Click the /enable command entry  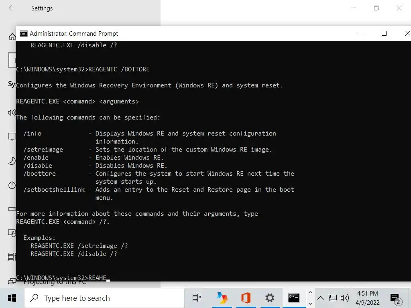click(x=36, y=158)
